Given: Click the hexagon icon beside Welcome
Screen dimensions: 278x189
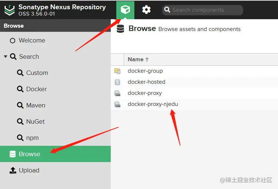Looking at the screenshot, I should (13, 41).
